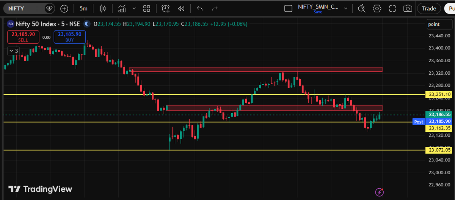Start bar replay mode

pos(181,8)
